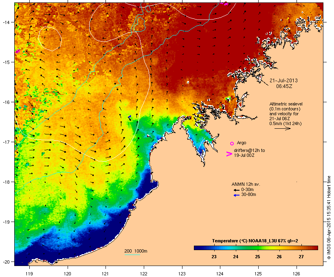Click the dark blue end of temperature colorbar
The image size is (334, 277).
tap(197, 248)
